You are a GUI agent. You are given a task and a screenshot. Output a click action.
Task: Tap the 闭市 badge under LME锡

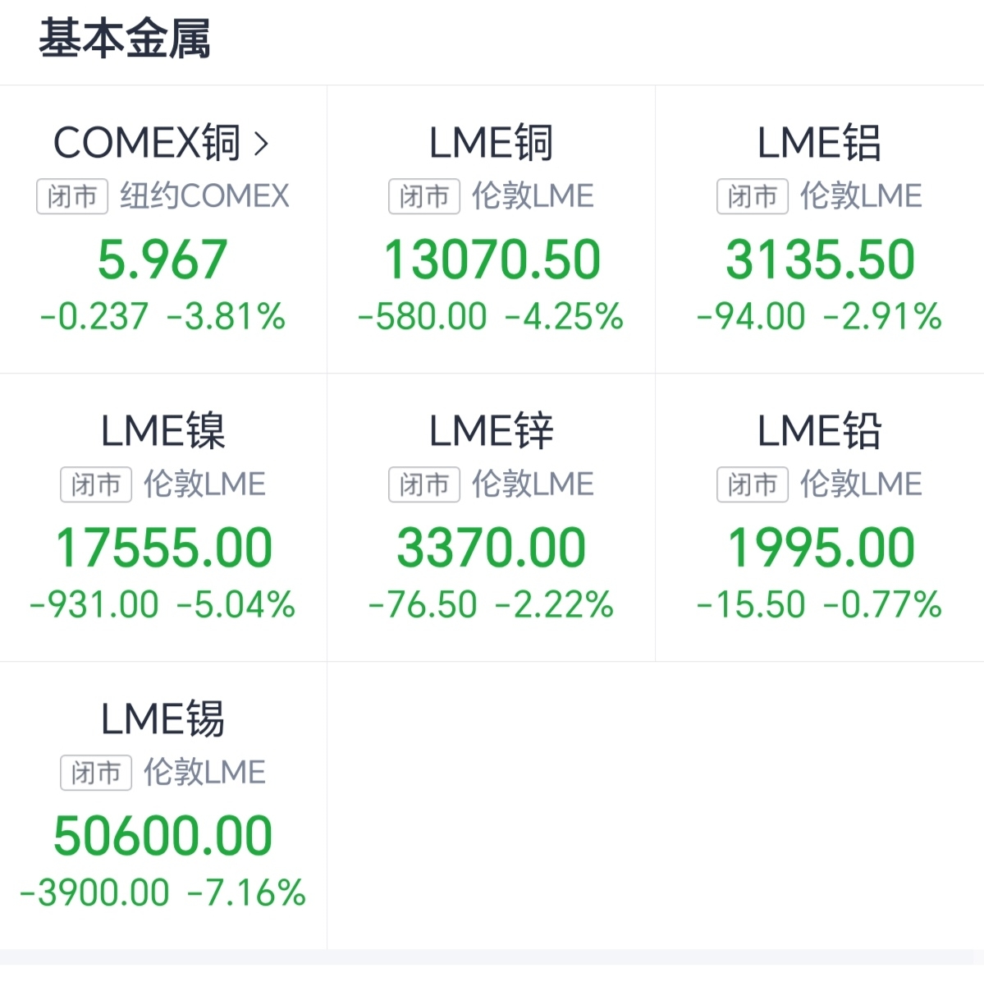96,773
